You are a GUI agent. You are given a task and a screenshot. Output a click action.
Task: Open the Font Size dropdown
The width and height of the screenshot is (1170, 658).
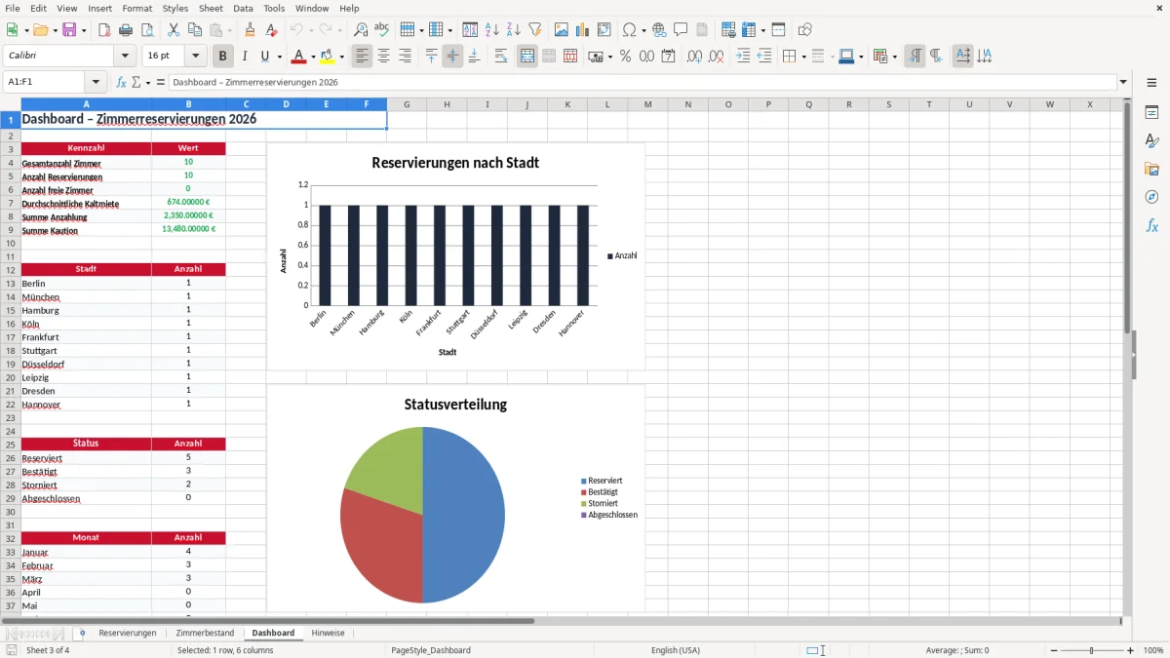pyautogui.click(x=196, y=57)
